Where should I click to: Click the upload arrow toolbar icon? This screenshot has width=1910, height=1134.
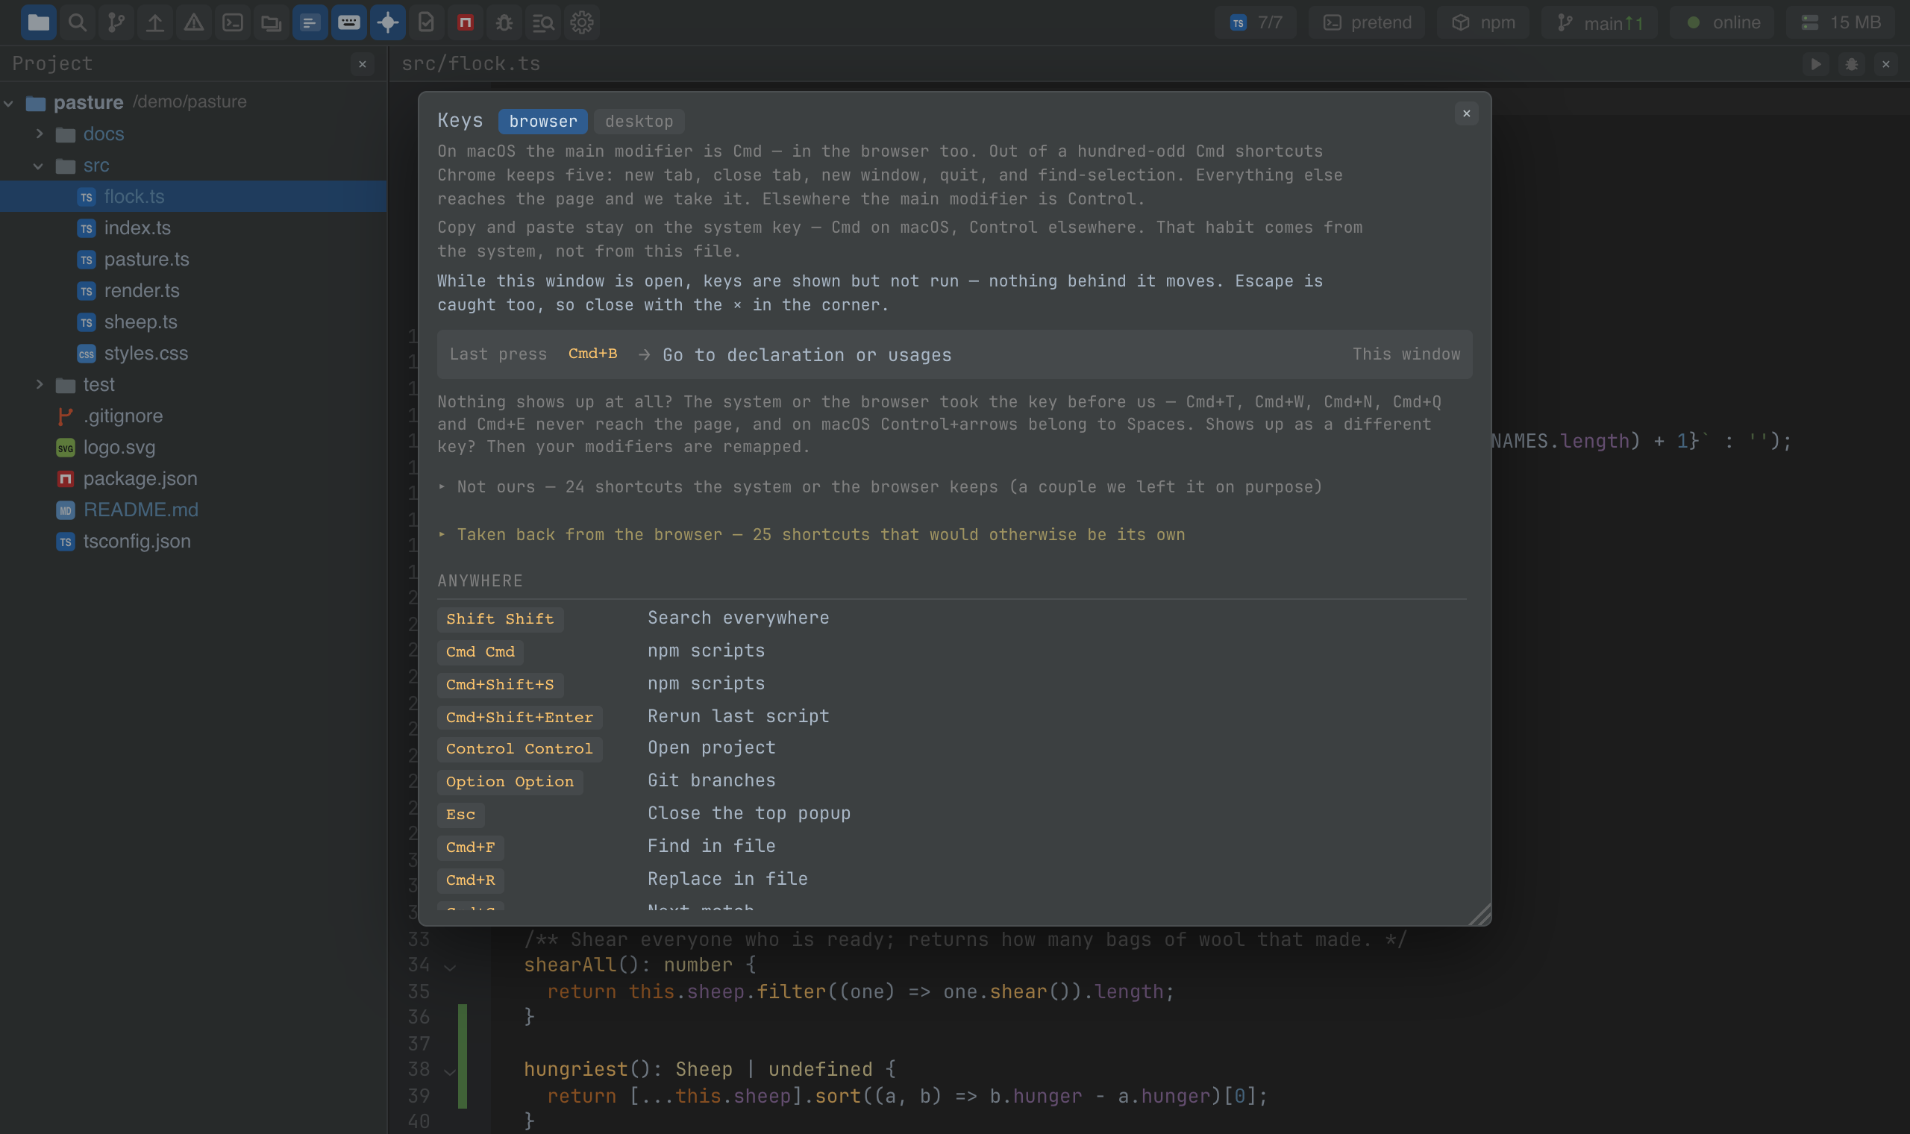pos(155,23)
